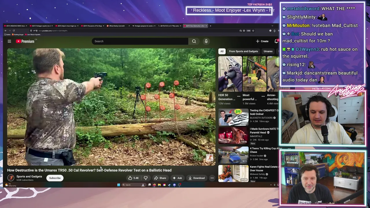Viewport: 370px width, 208px height.
Task: Click the magnifier search button
Action: click(194, 41)
